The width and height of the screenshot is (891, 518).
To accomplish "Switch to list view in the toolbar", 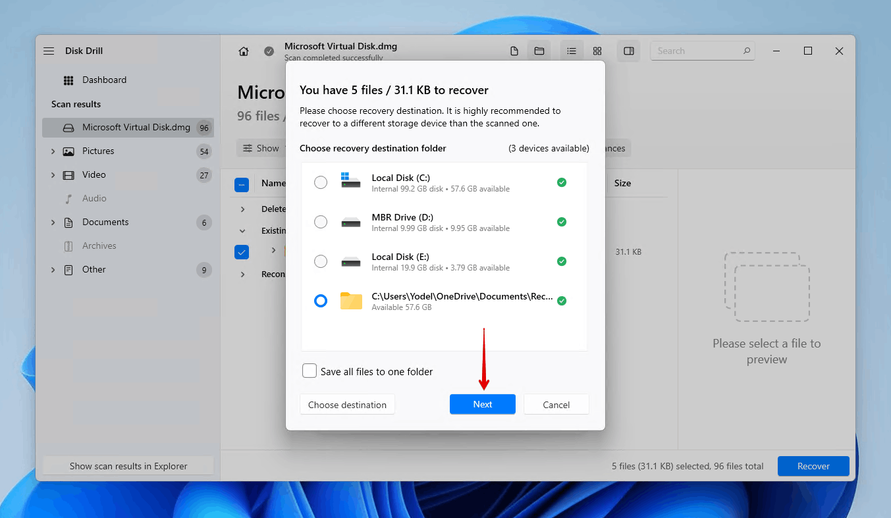I will tap(572, 51).
